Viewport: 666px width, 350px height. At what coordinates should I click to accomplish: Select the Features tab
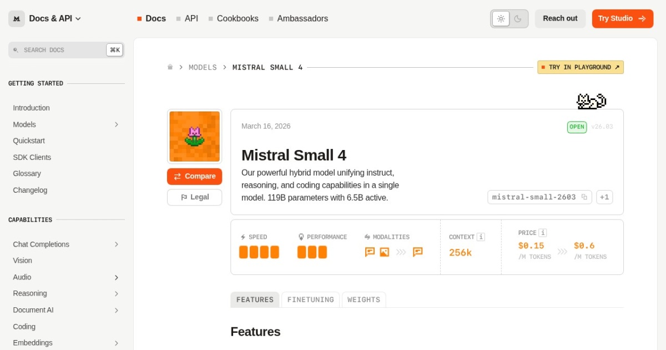pyautogui.click(x=255, y=300)
